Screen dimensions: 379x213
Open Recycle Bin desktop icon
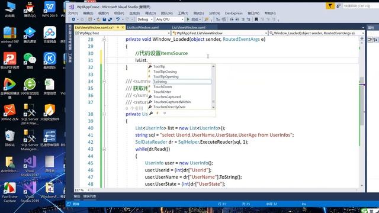pyautogui.click(x=9, y=138)
